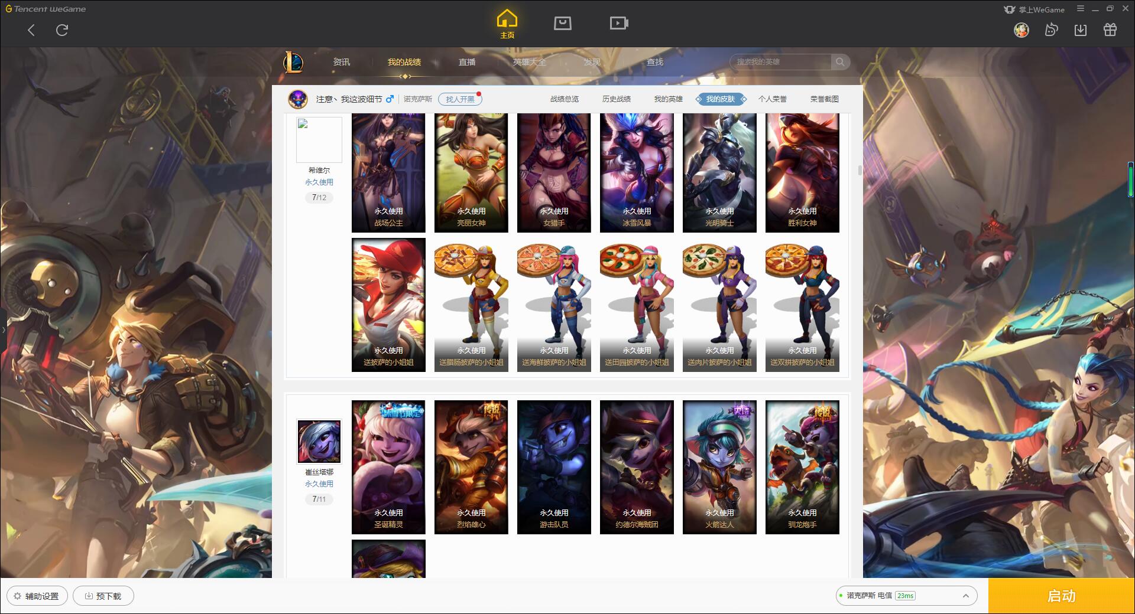The image size is (1135, 614).
Task: Open the 烈焰雄心 skin card
Action: (471, 467)
